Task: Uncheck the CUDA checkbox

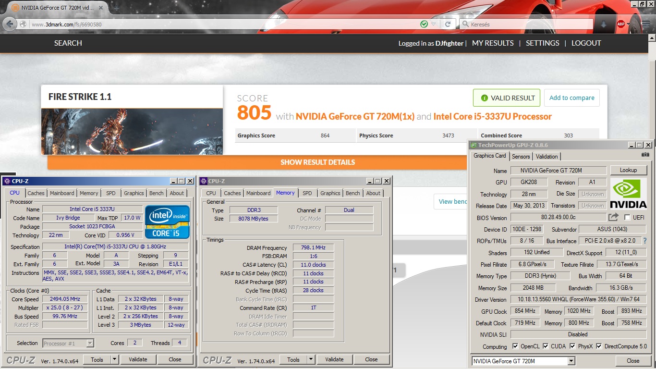Action: click(x=546, y=346)
